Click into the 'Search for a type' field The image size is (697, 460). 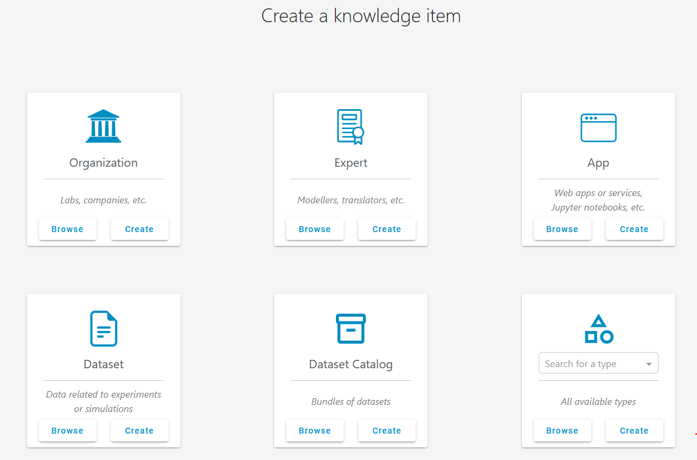click(598, 363)
